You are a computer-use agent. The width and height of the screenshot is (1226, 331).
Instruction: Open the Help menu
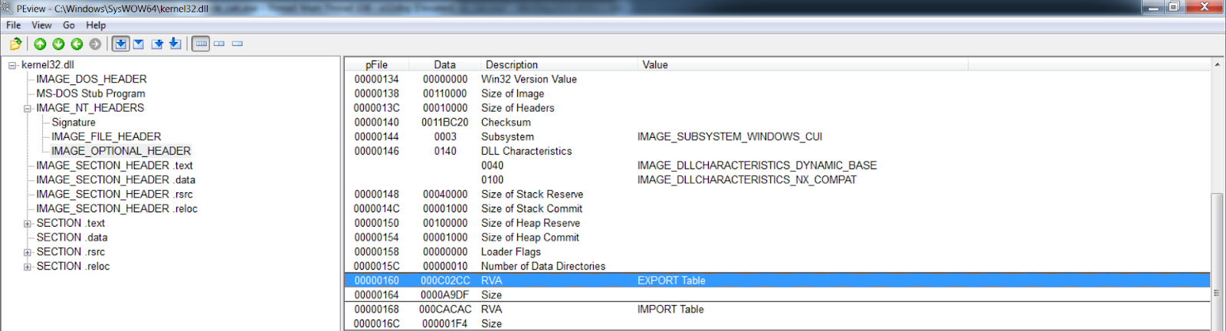pos(96,25)
